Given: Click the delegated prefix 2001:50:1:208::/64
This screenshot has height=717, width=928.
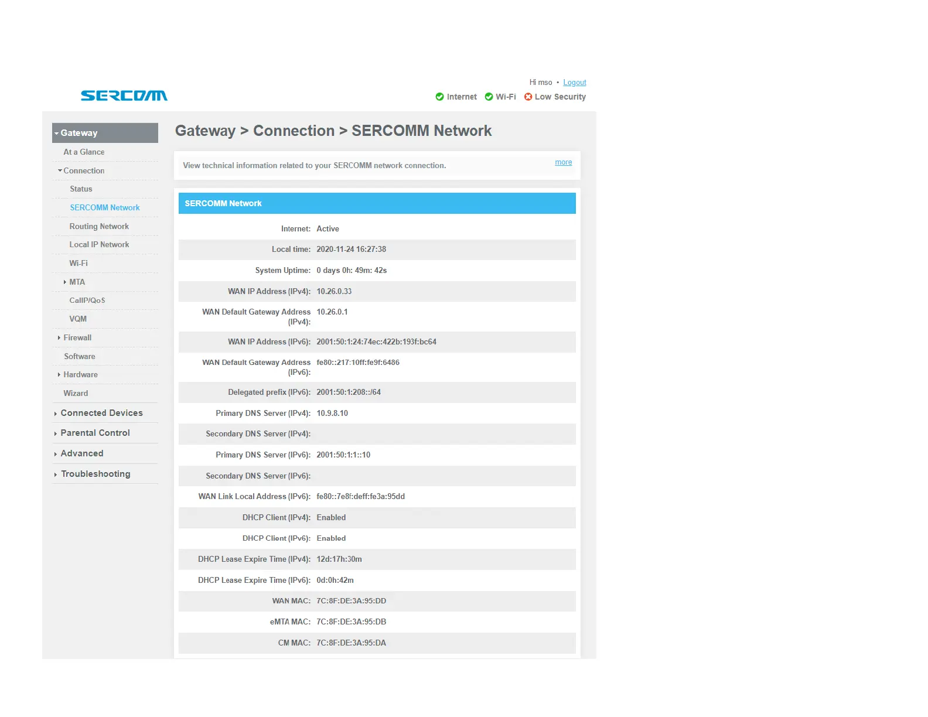Looking at the screenshot, I should (349, 392).
